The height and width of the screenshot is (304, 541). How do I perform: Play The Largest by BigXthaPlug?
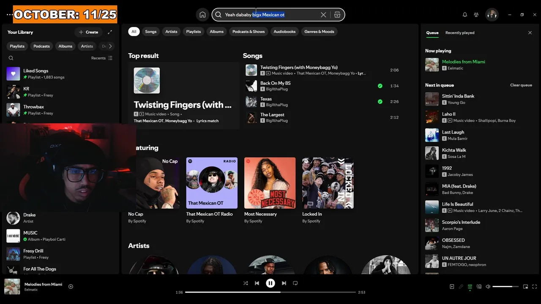[x=323, y=117]
